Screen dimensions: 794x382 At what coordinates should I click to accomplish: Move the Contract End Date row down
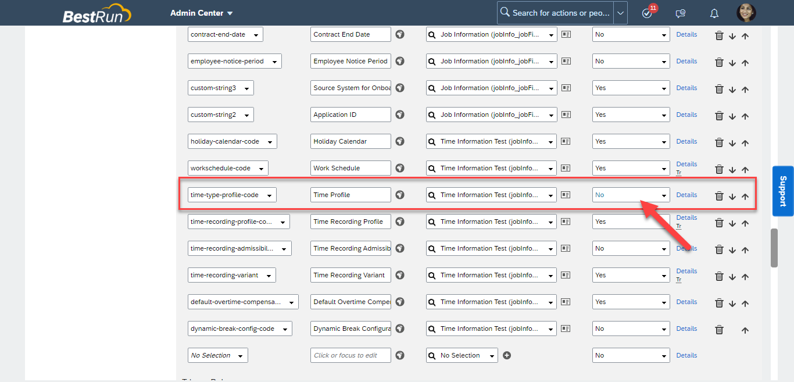[x=732, y=36]
